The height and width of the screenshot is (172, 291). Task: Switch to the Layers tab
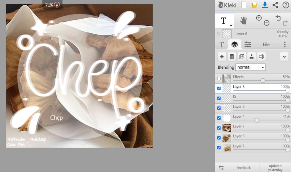click(234, 44)
